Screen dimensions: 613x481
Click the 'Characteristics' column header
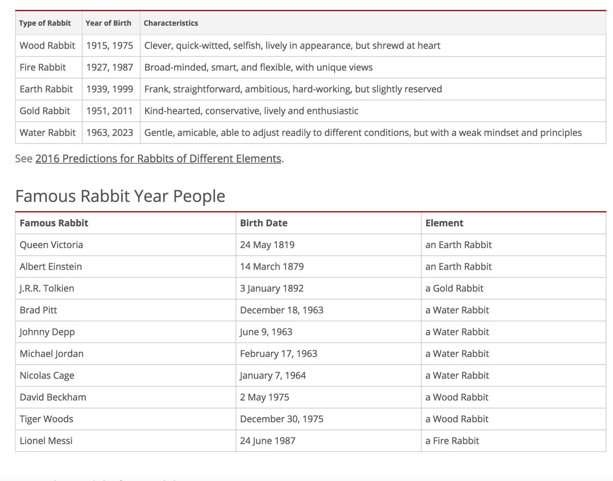[373, 23]
